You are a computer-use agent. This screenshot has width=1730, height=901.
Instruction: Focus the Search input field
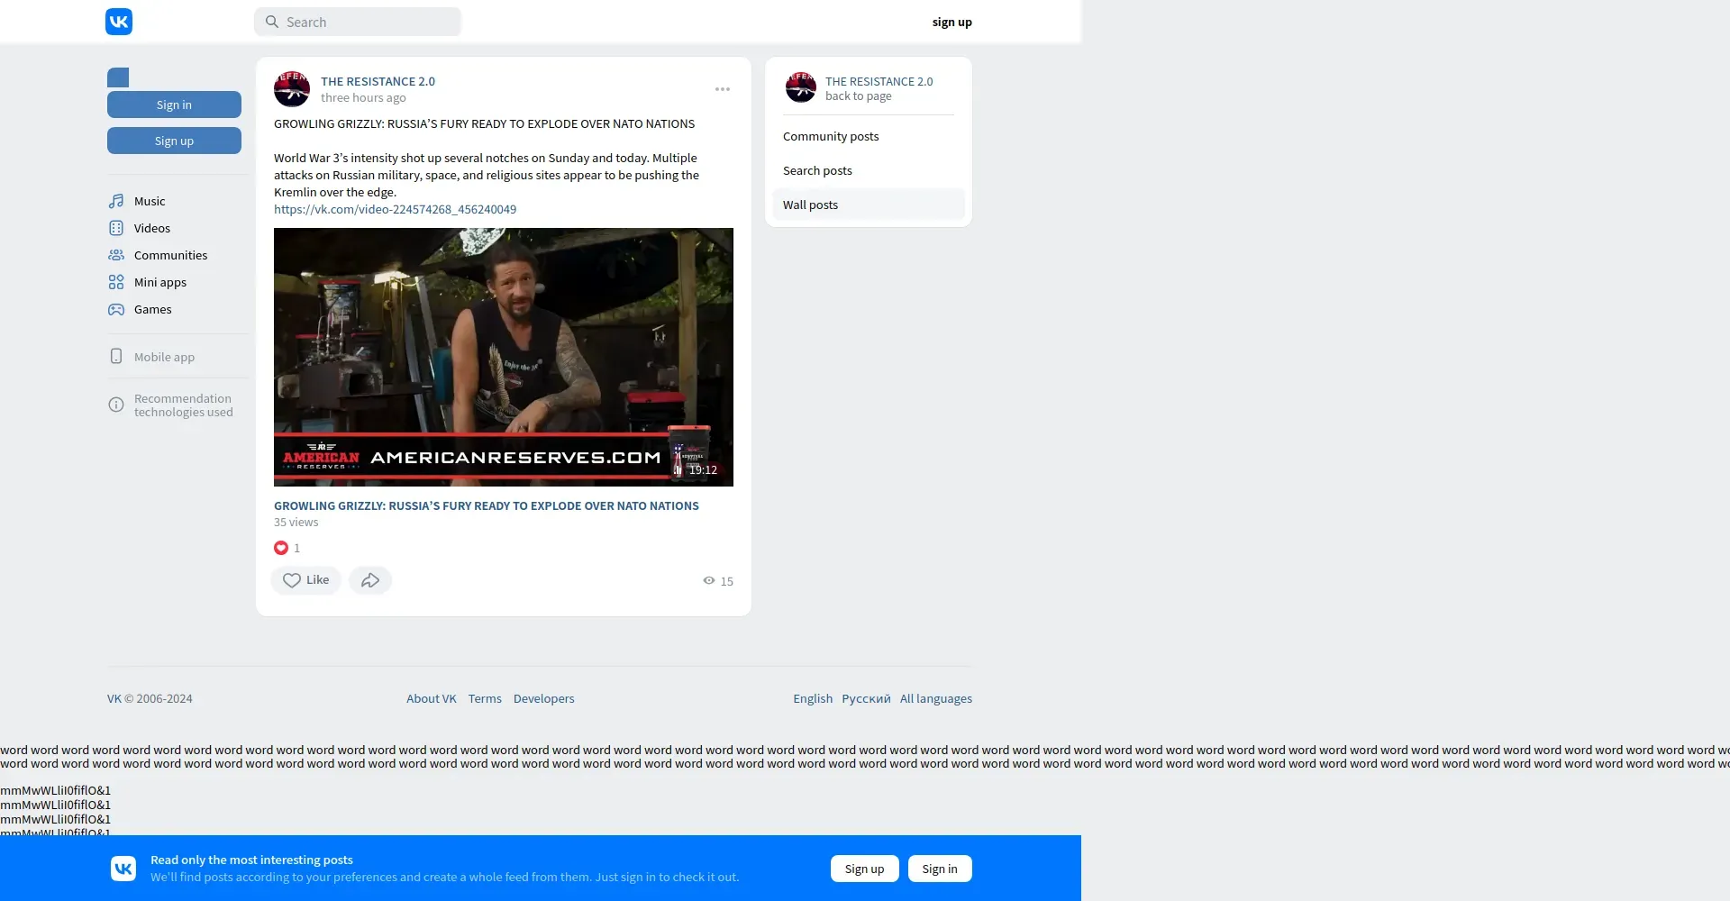pos(358,22)
